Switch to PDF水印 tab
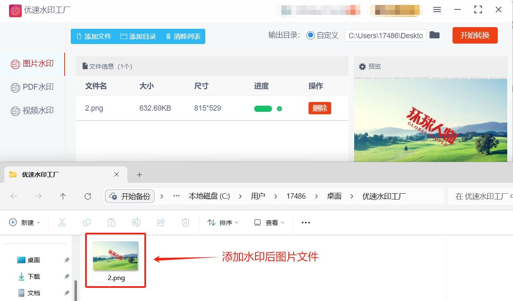This screenshot has width=513, height=301. pos(32,87)
